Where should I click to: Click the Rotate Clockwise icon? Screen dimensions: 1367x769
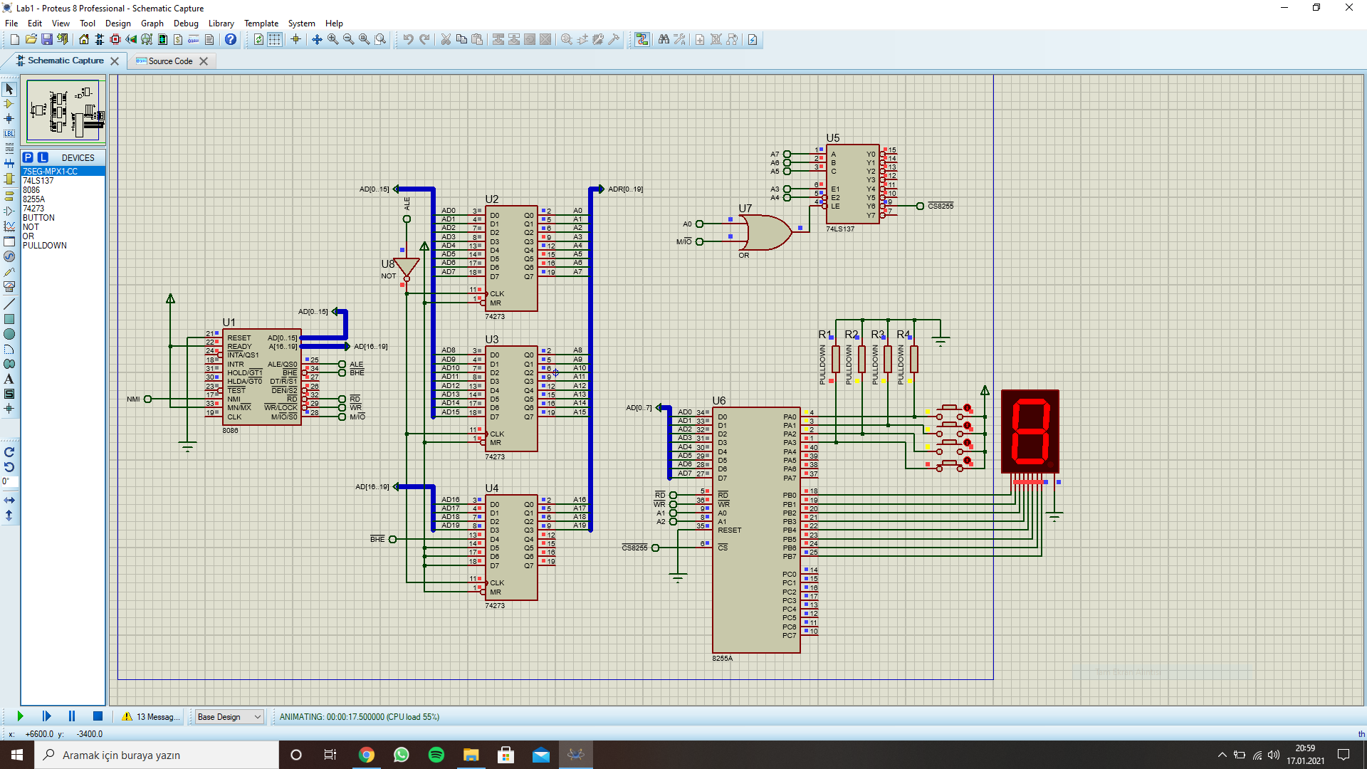9,452
